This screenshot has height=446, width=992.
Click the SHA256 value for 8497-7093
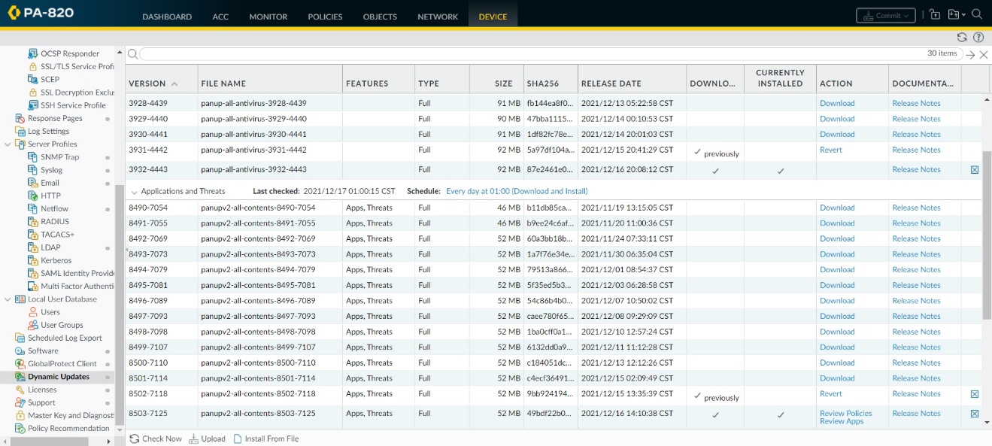coord(550,316)
